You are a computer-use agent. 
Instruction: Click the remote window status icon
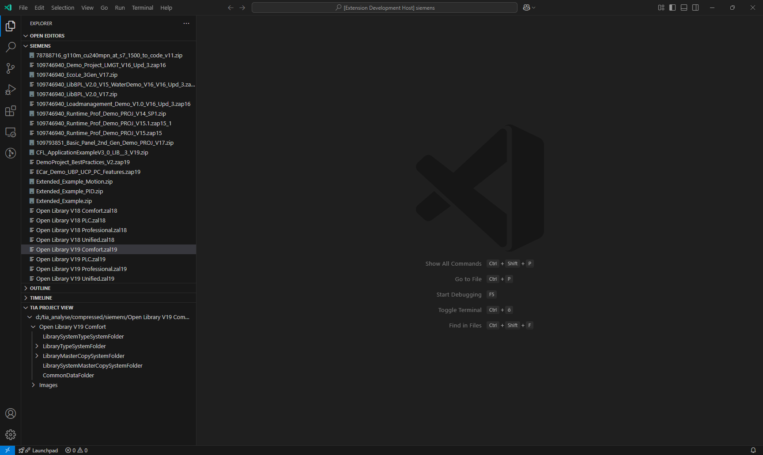coord(8,450)
